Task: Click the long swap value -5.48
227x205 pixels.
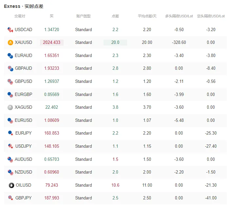Action: click(179, 120)
